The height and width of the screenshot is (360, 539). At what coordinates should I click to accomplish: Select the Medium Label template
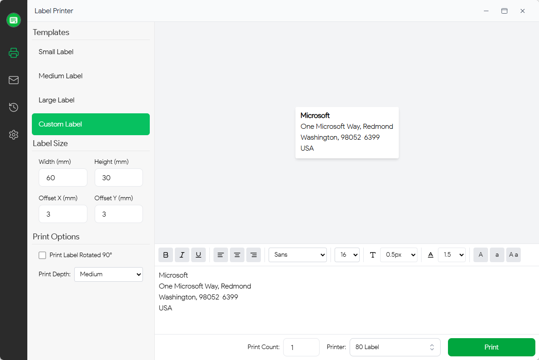[x=91, y=76]
